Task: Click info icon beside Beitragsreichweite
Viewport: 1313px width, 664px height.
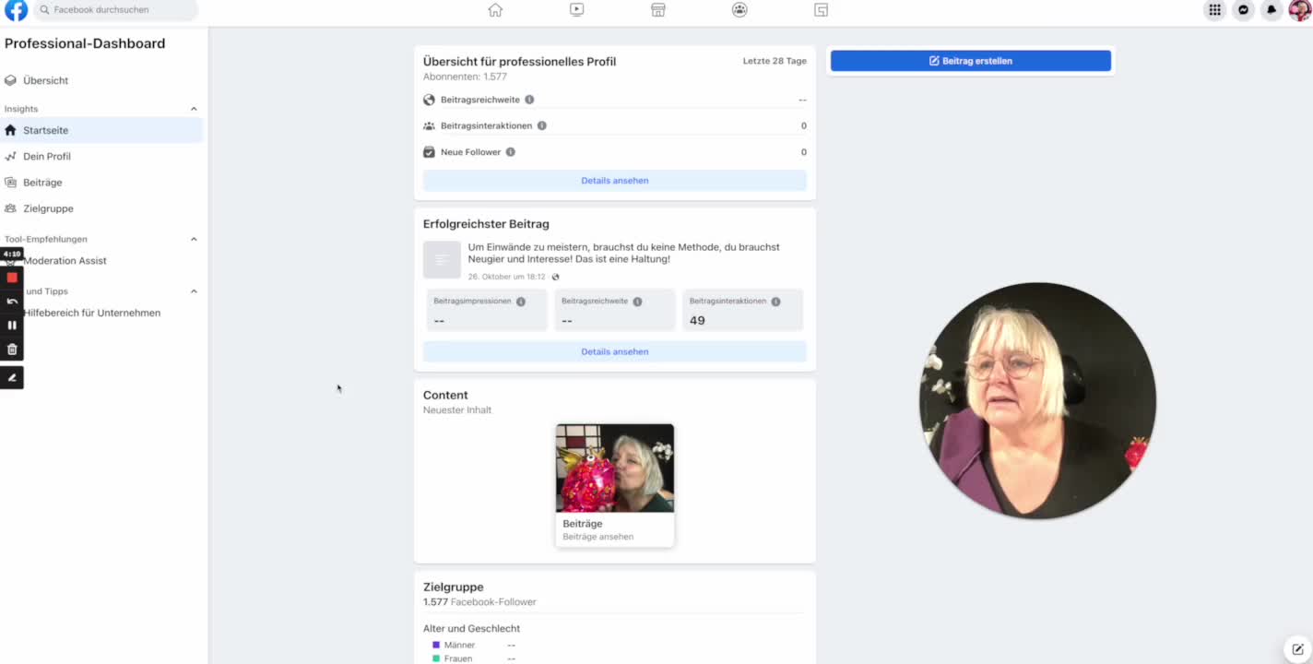Action: point(529,100)
